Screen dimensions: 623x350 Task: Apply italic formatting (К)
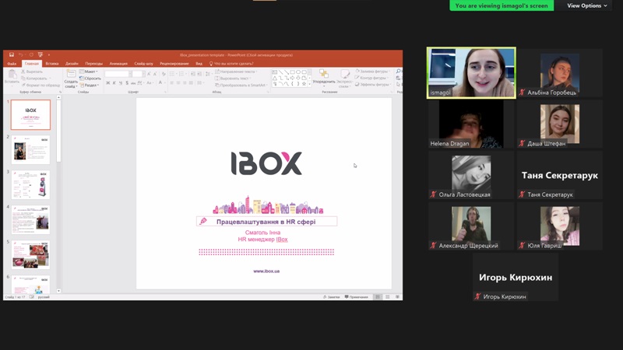(114, 83)
